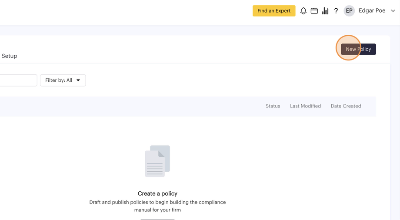Image resolution: width=400 pixels, height=220 pixels.
Task: Switch to the Setup tab
Action: click(x=9, y=56)
